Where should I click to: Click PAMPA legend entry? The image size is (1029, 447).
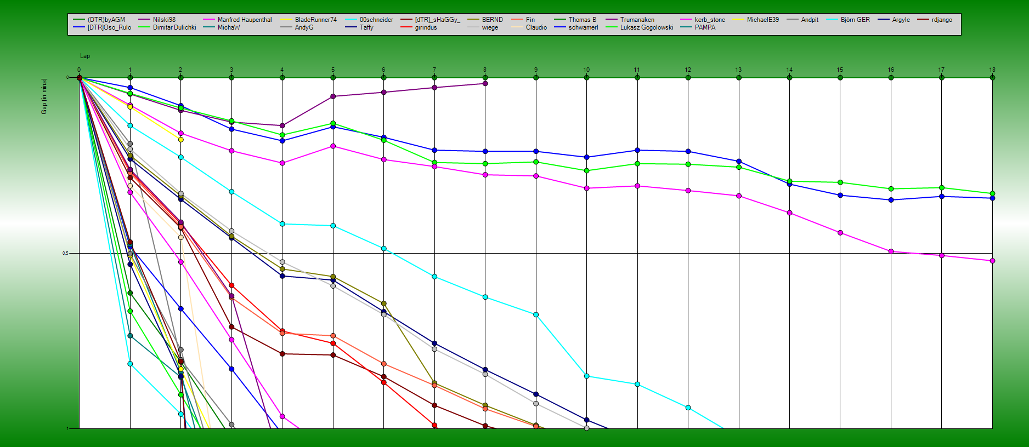coord(705,27)
